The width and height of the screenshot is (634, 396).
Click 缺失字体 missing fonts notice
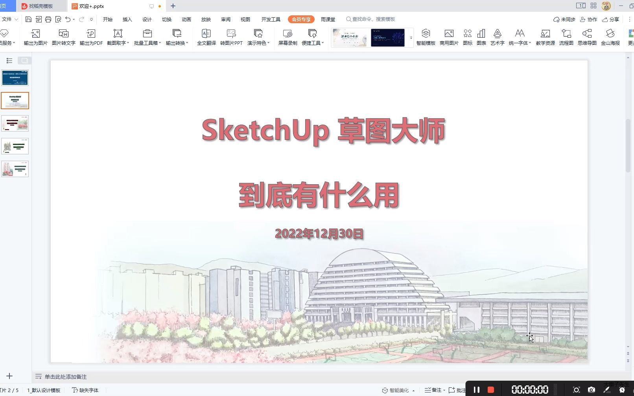(85, 390)
